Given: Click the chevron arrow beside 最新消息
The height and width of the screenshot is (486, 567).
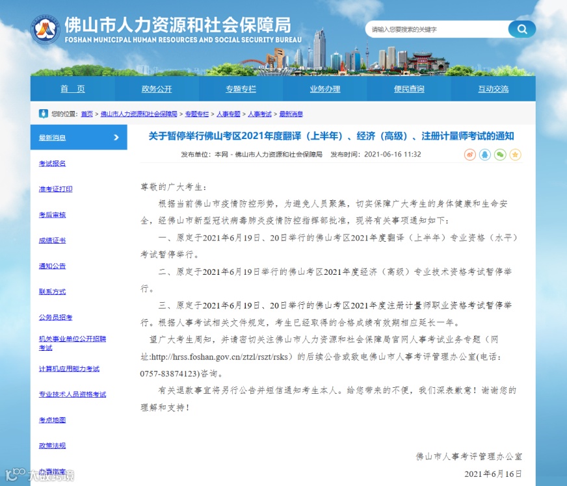Looking at the screenshot, I should point(116,137).
